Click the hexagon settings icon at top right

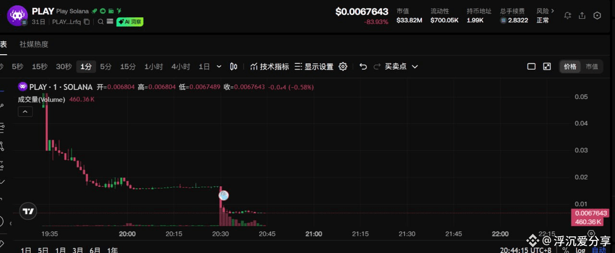[597, 15]
